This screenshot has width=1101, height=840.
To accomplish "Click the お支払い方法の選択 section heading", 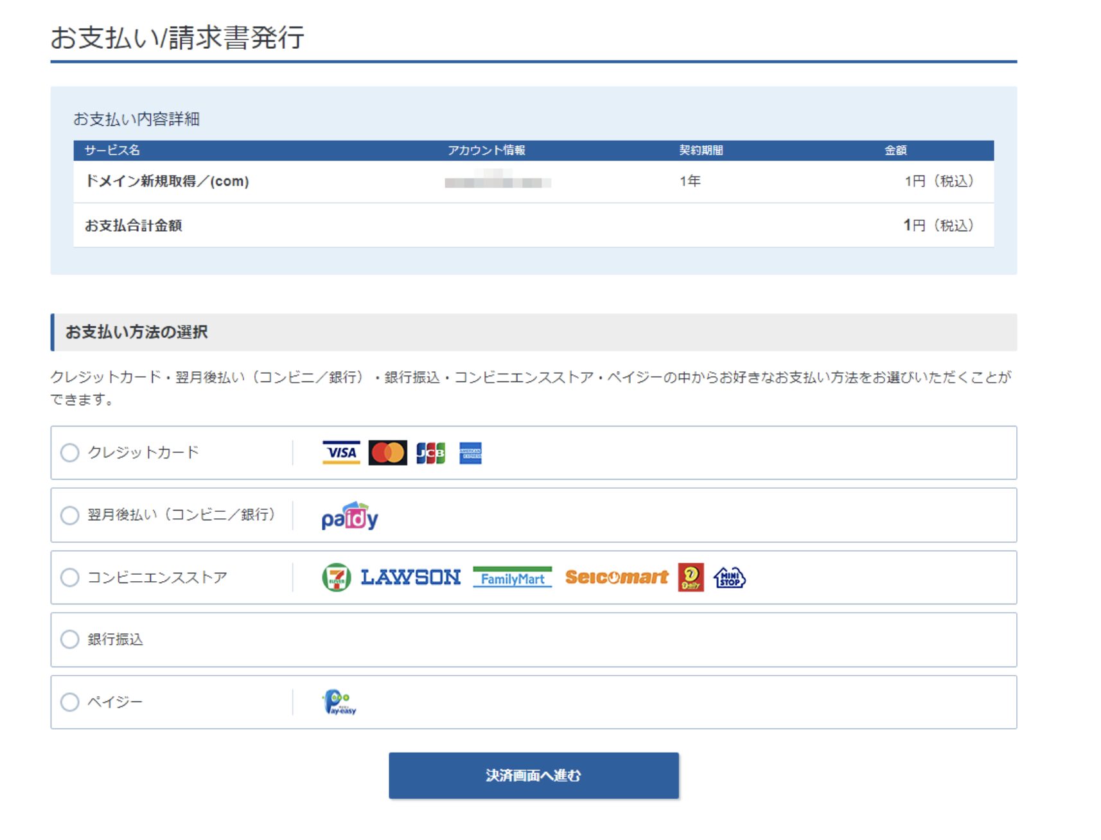I will [137, 332].
